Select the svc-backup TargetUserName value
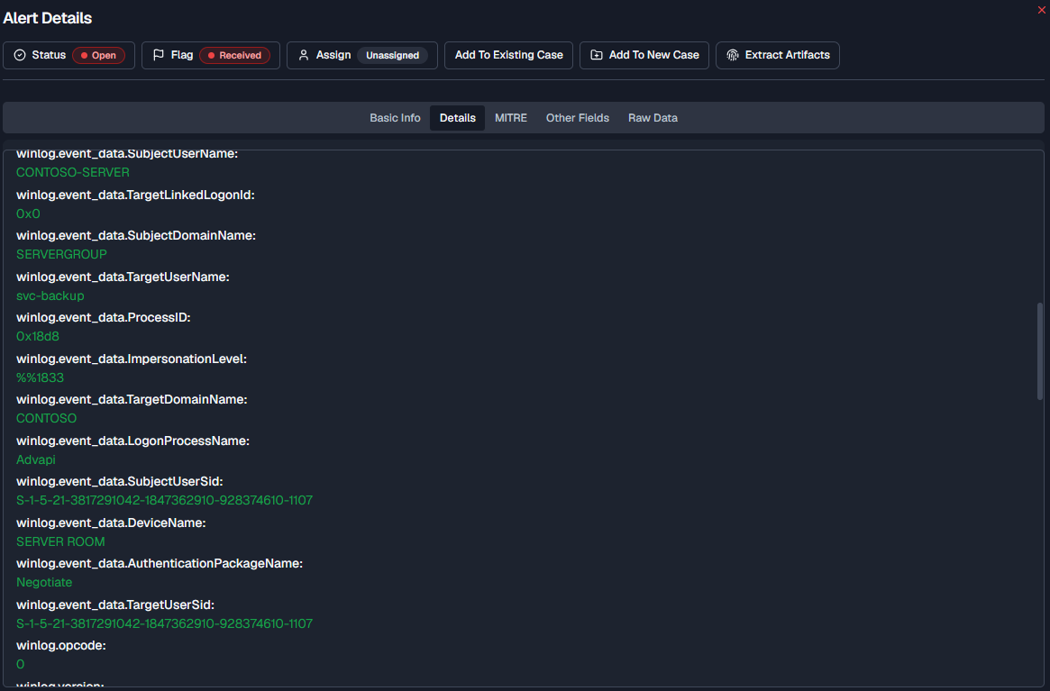 coord(50,296)
